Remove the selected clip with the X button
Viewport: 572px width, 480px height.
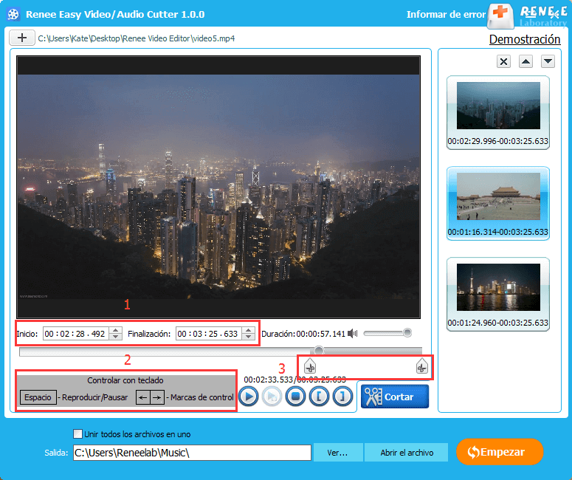click(503, 61)
